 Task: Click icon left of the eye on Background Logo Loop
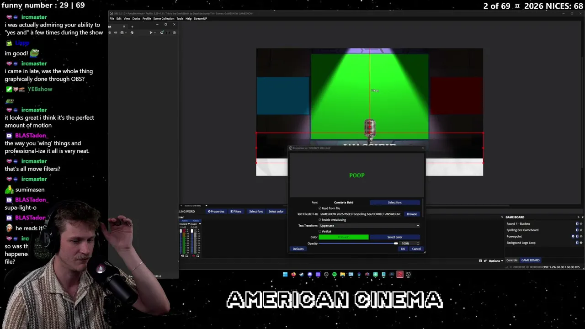point(577,243)
